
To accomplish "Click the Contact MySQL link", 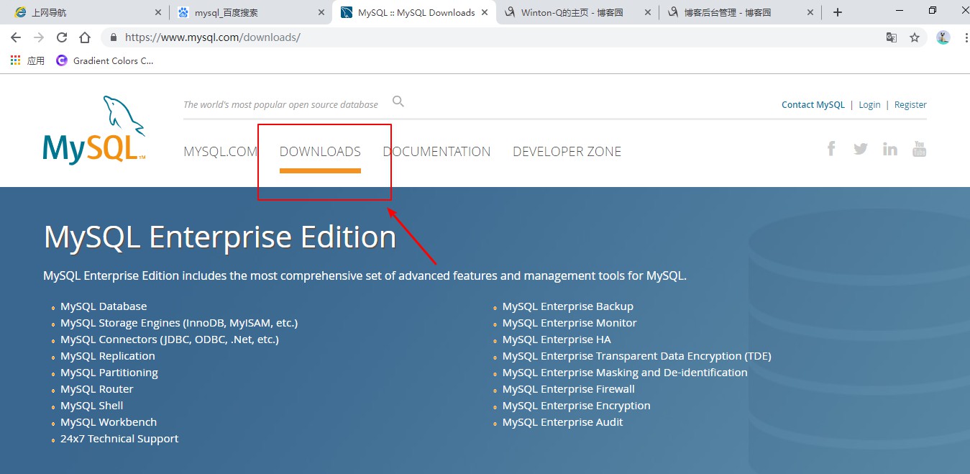I will [813, 104].
